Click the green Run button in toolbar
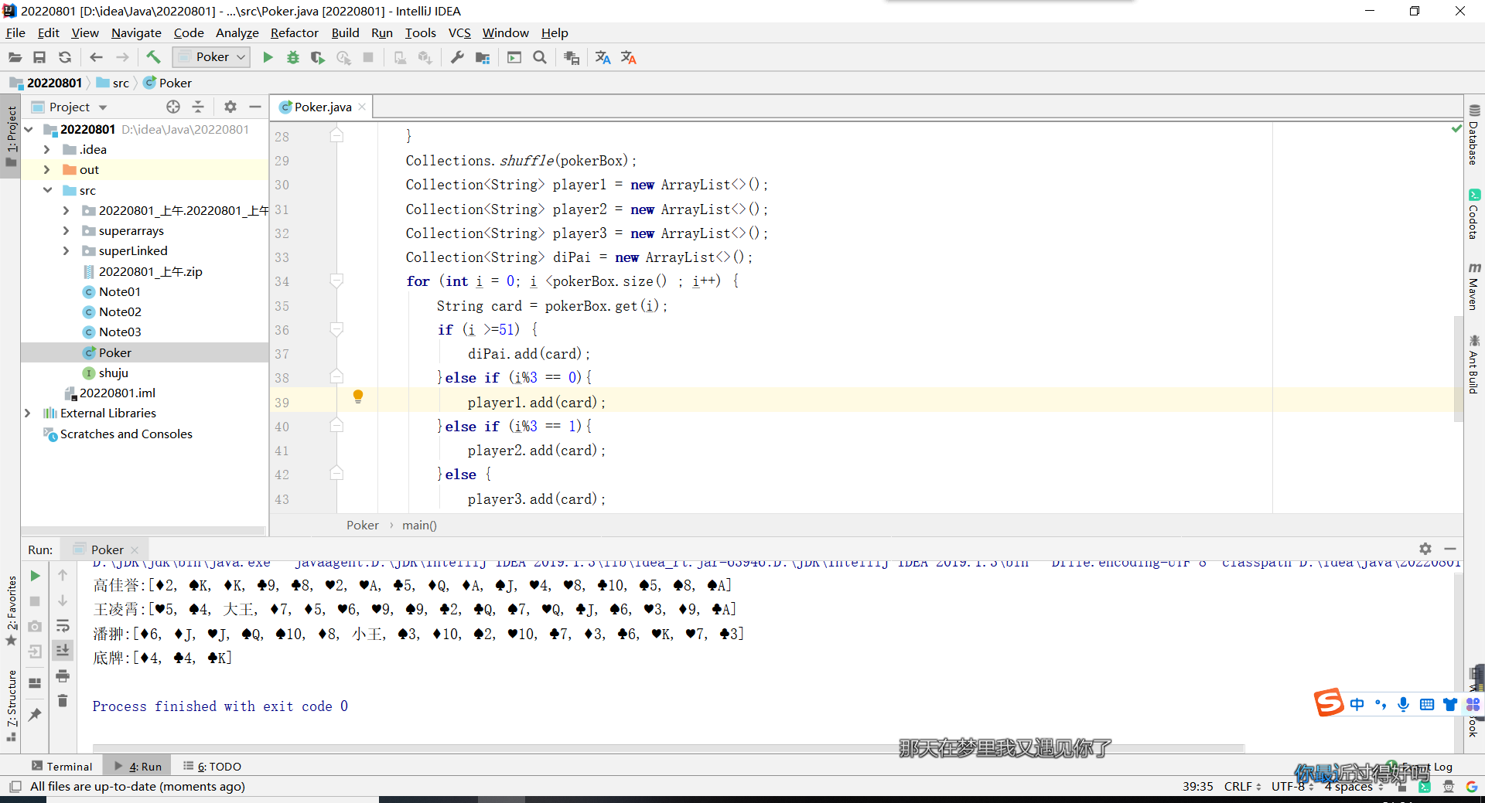The height and width of the screenshot is (803, 1485). click(x=268, y=57)
